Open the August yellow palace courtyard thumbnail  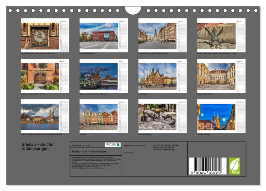coord(221,76)
